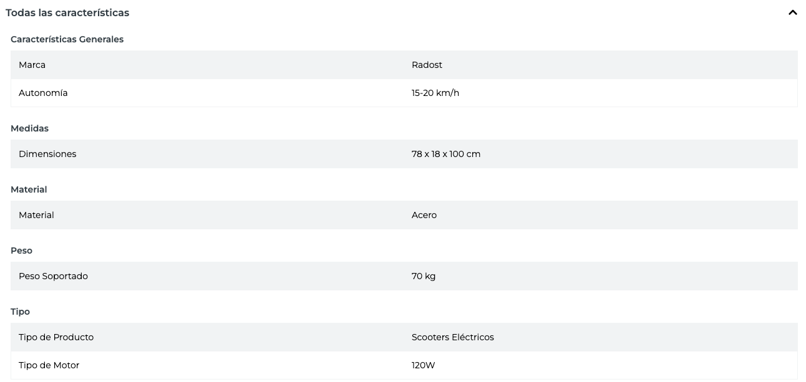Screen dimensions: 806x382
Task: Select the 15-20 km/h value
Action: [x=435, y=93]
